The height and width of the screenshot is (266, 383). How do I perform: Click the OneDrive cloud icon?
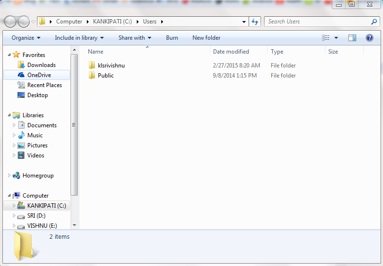[21, 75]
